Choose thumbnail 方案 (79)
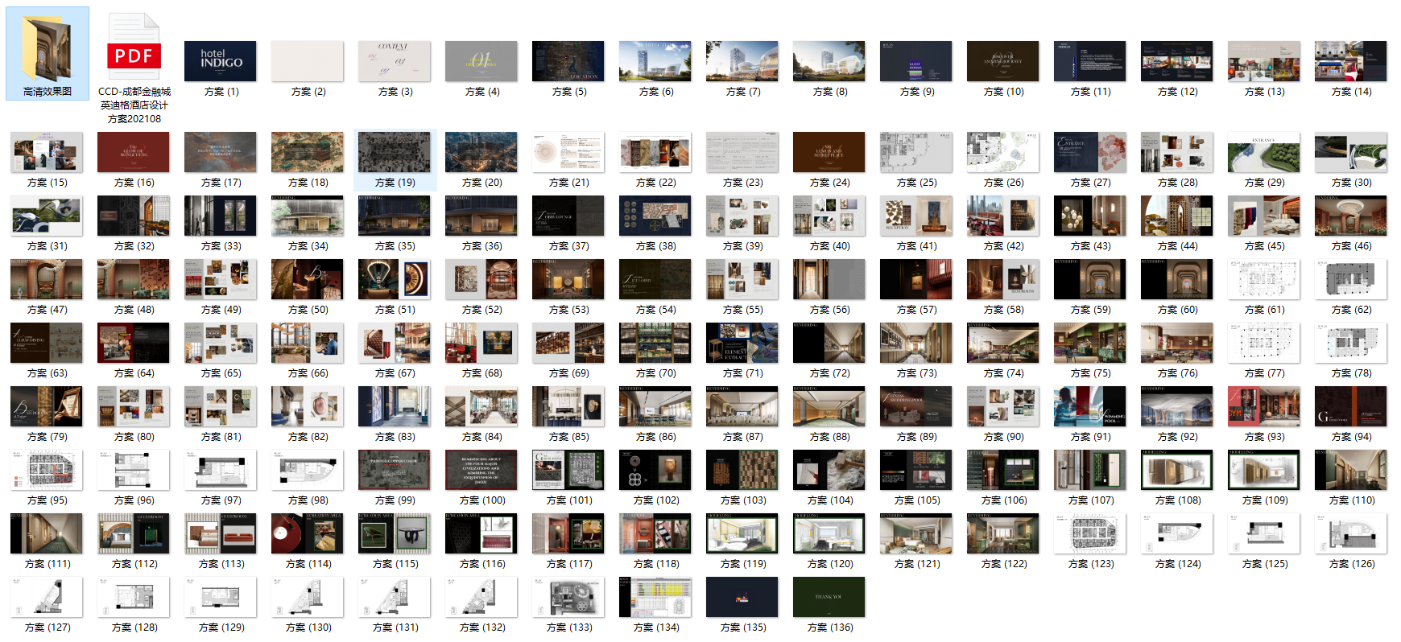 pyautogui.click(x=47, y=406)
